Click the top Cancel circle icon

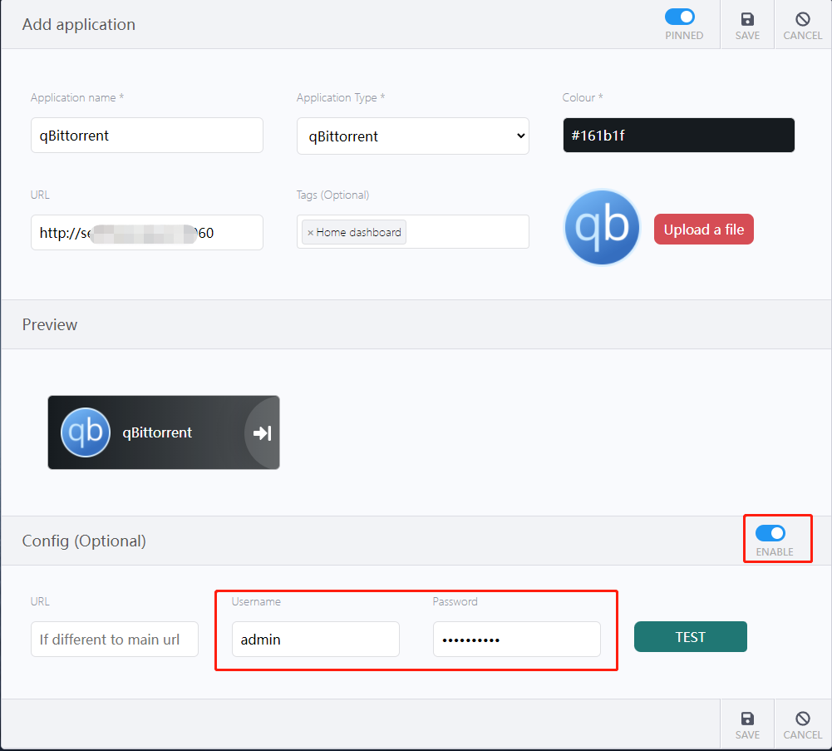point(802,19)
